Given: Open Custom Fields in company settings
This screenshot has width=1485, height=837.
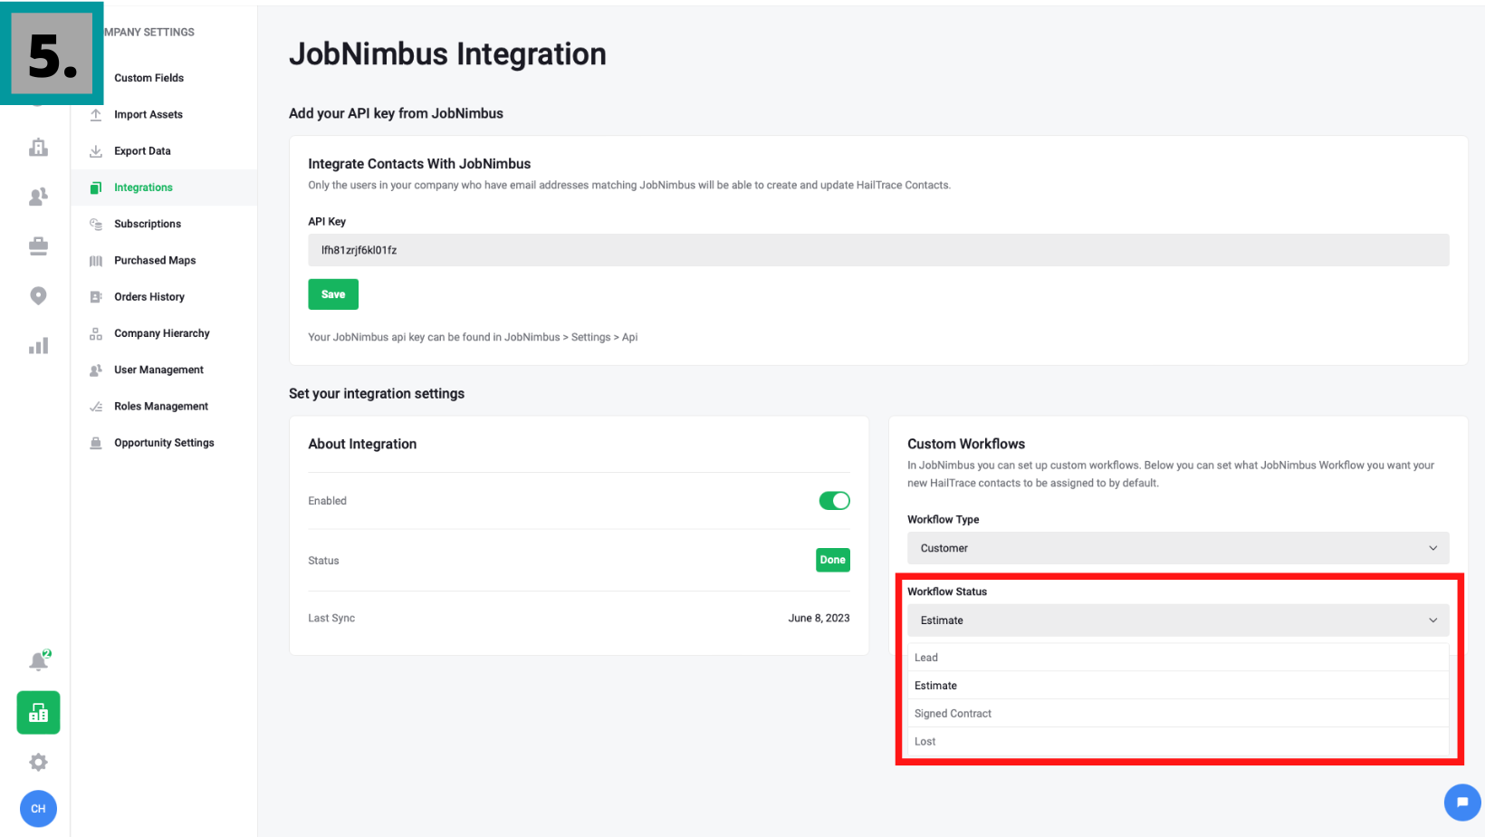Looking at the screenshot, I should (x=148, y=78).
